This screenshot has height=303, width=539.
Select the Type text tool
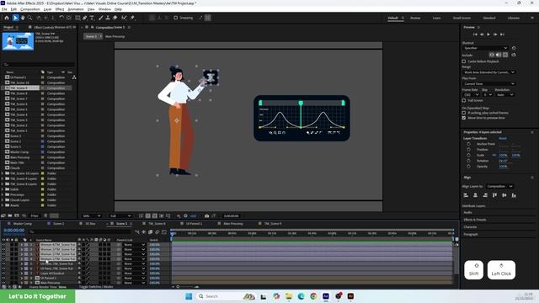click(92, 18)
